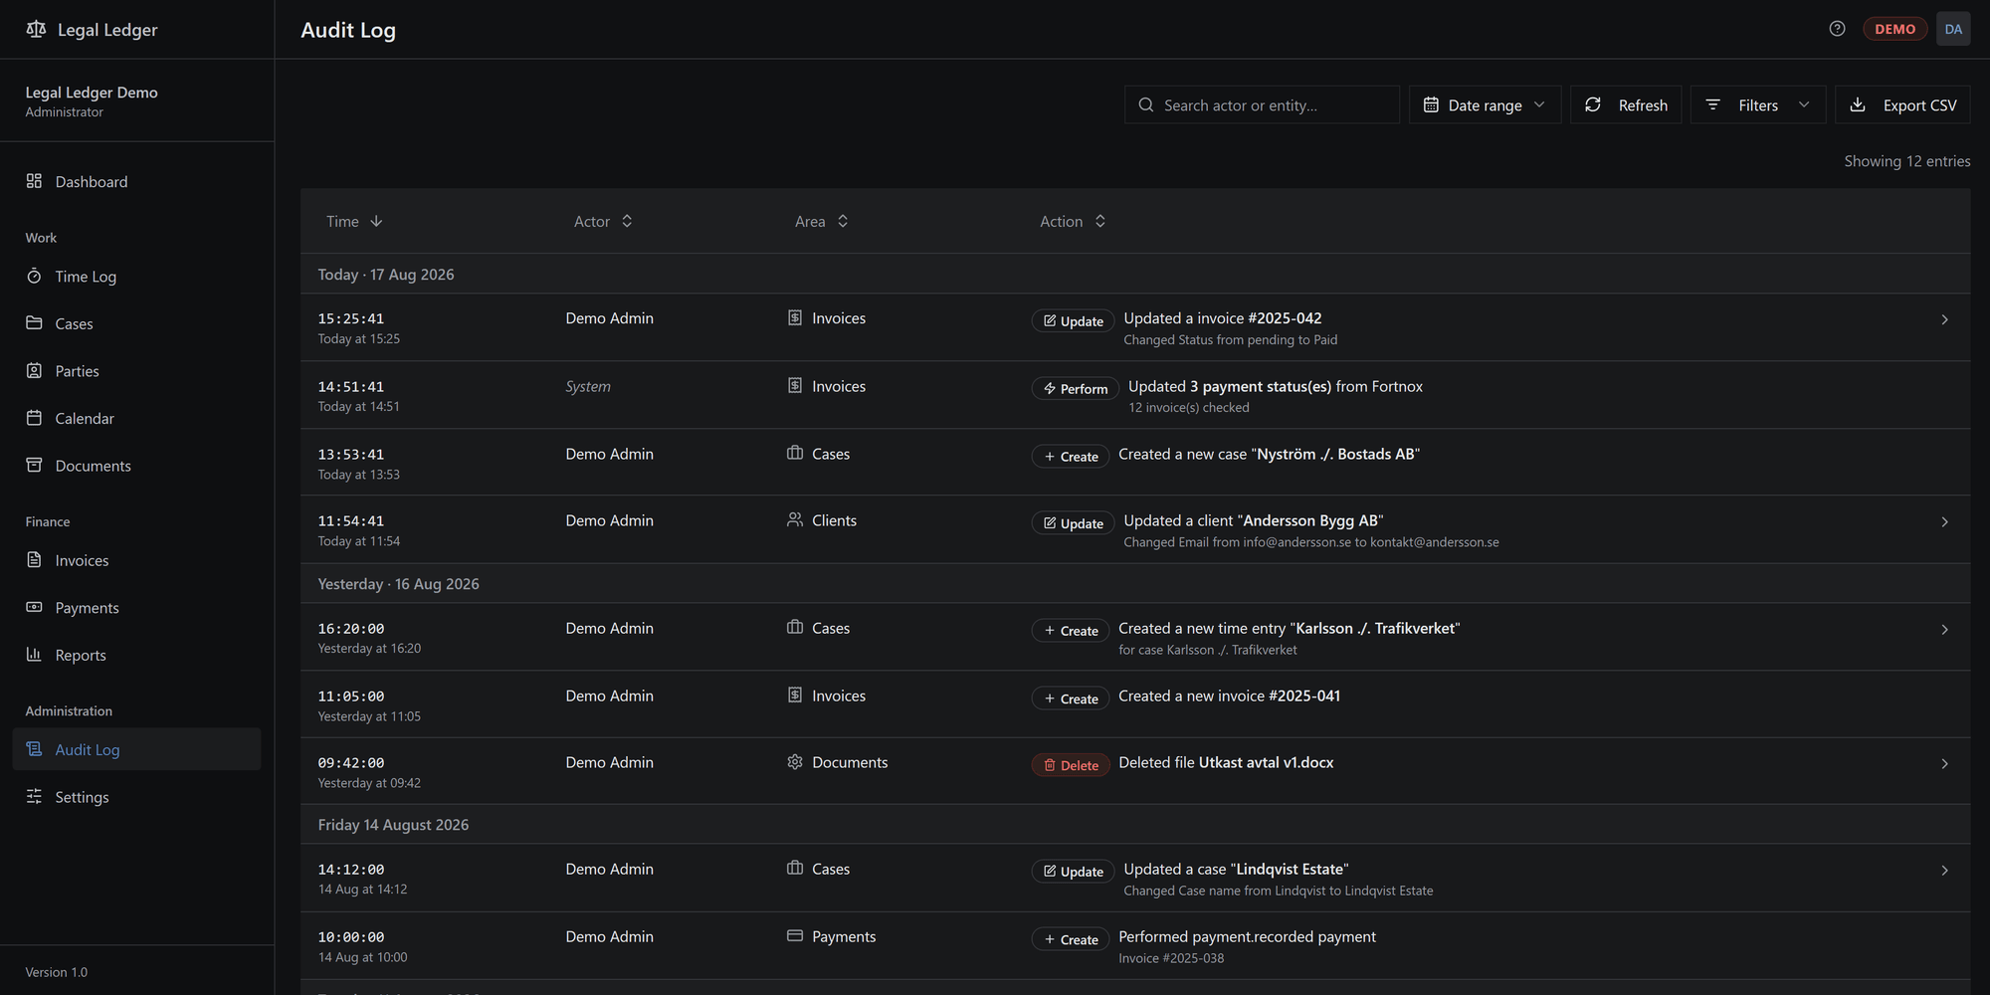1990x995 pixels.
Task: Click the Payments card icon in Area column
Action: 795,935
